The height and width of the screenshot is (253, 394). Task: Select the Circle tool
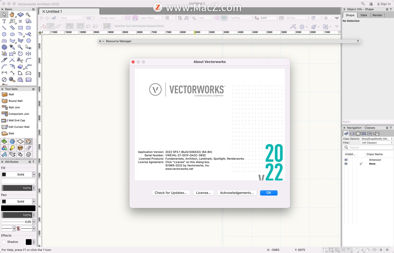click(x=4, y=34)
